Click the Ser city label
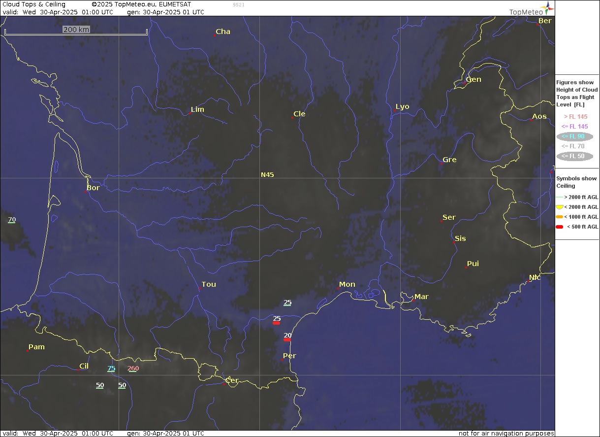This screenshot has width=600, height=437. [449, 217]
